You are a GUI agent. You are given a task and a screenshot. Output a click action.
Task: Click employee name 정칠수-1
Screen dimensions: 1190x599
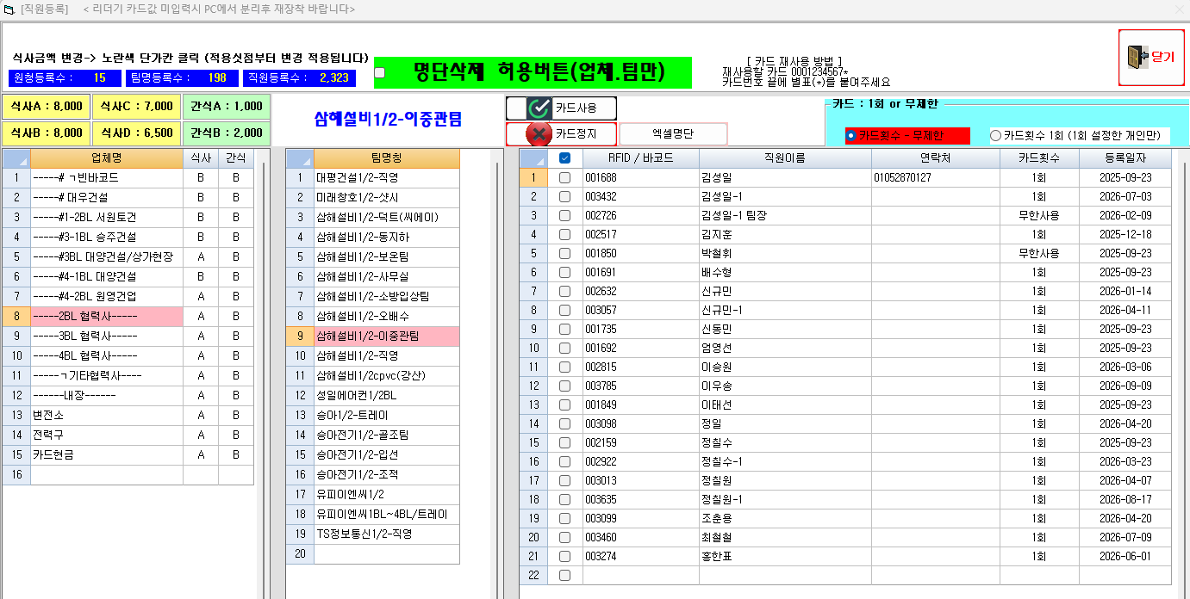(x=785, y=461)
